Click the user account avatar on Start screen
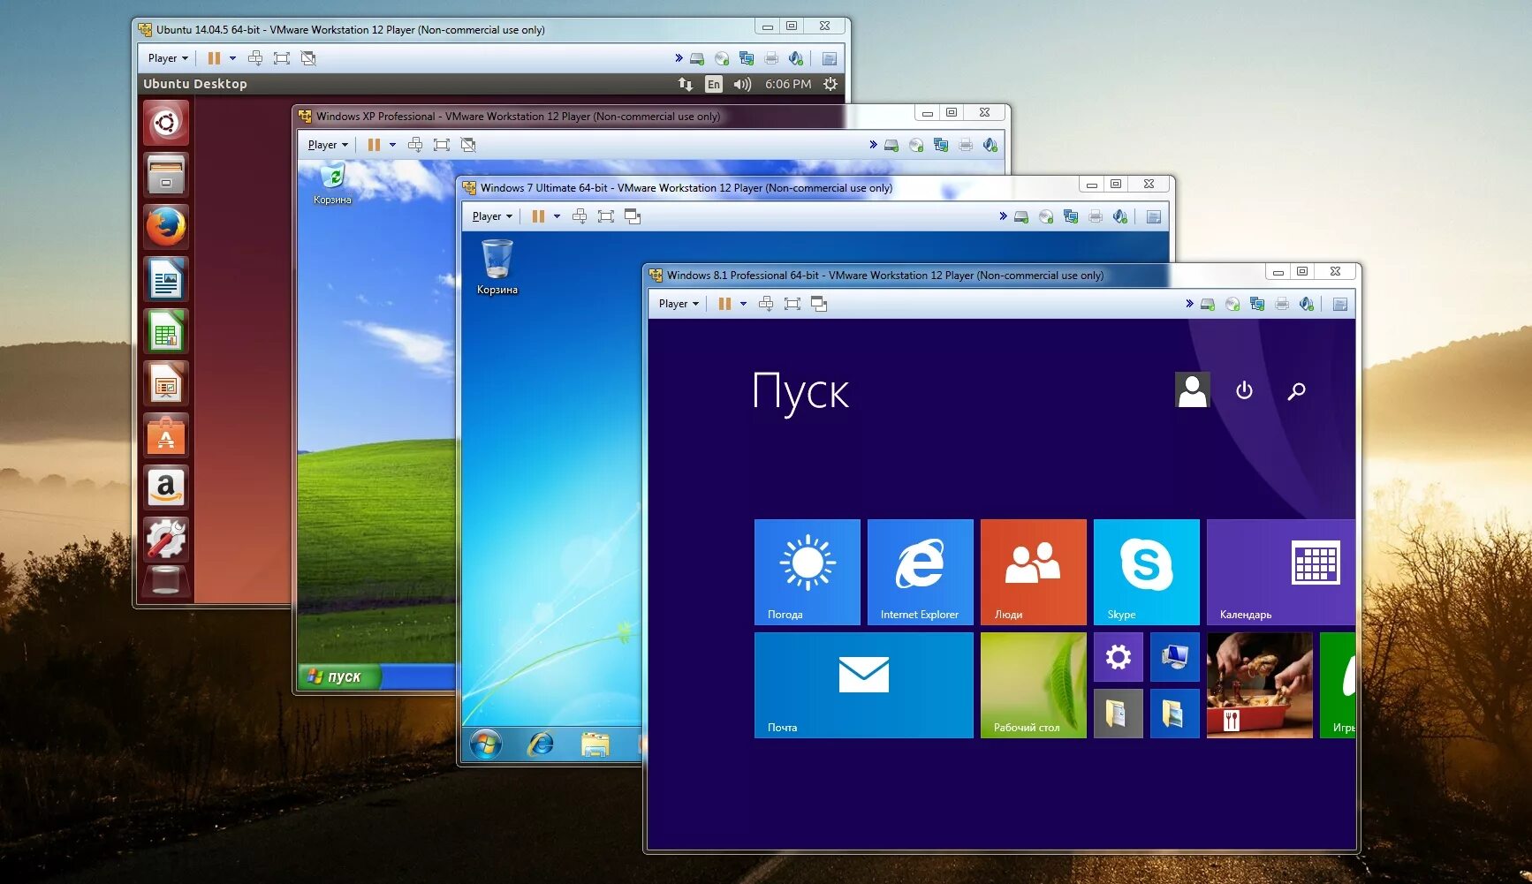Screen dimensions: 1532x884 [1192, 389]
